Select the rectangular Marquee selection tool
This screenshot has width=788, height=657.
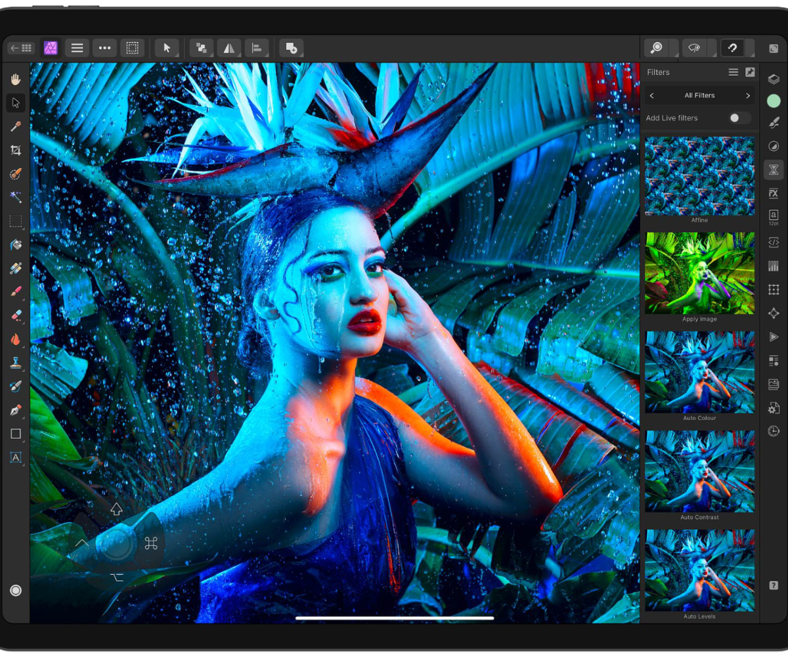pos(15,221)
